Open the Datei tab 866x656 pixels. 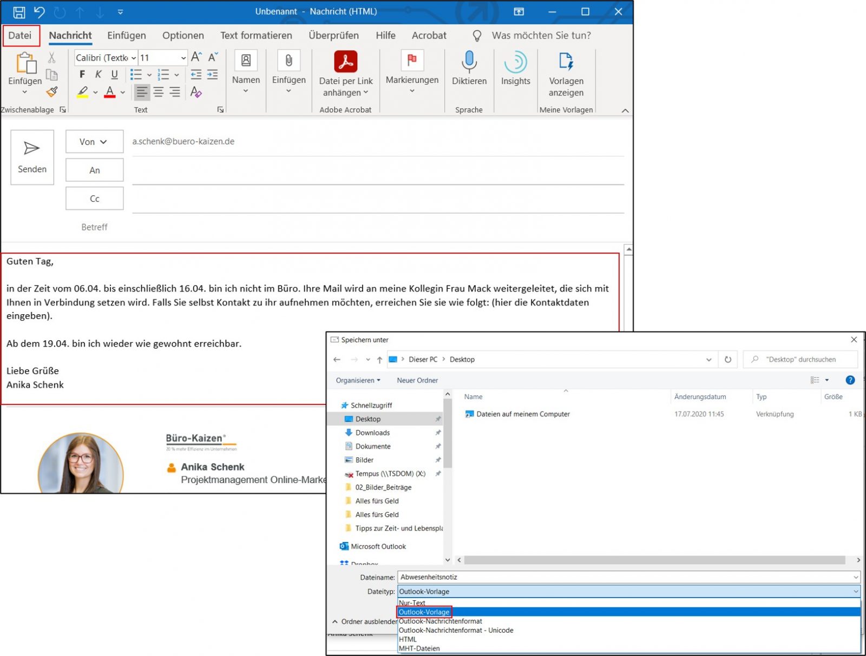point(20,36)
